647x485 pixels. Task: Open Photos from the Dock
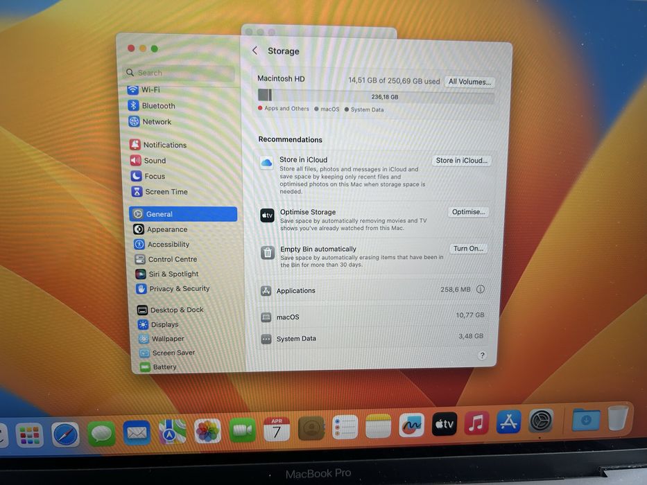point(207,430)
